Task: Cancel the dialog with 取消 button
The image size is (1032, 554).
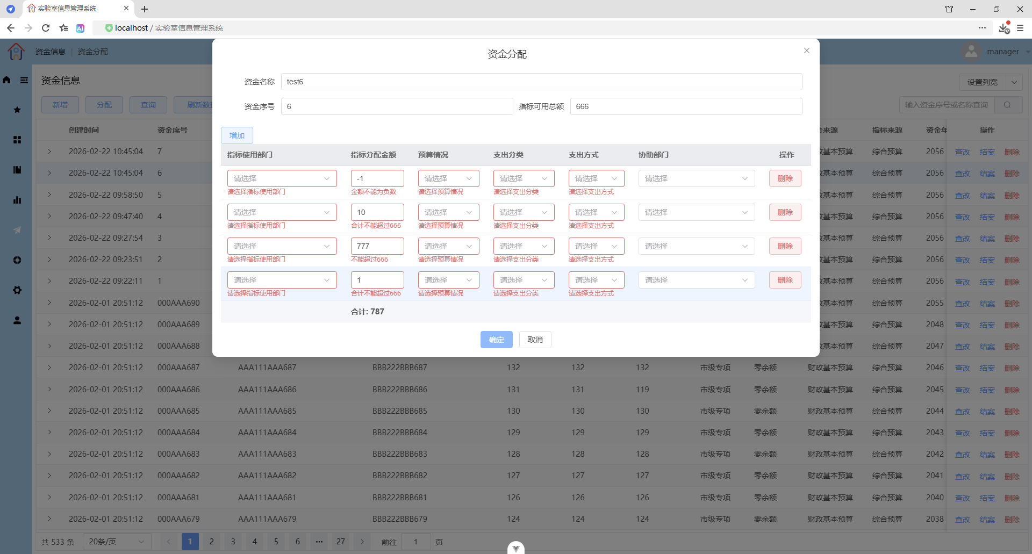Action: (x=535, y=340)
